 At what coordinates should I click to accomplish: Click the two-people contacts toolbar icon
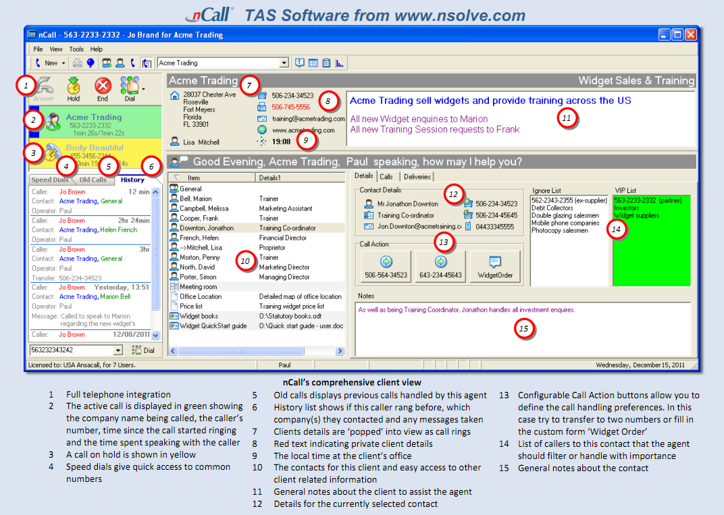coord(107,63)
